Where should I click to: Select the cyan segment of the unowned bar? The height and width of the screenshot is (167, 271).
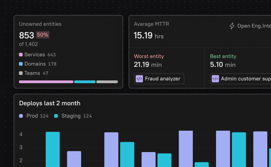(x=85, y=82)
